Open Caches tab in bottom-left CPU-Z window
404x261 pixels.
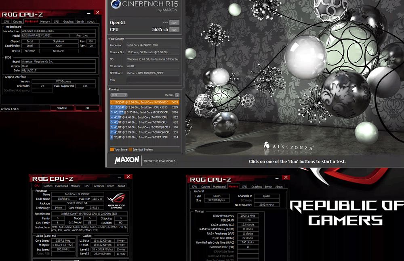48,186
